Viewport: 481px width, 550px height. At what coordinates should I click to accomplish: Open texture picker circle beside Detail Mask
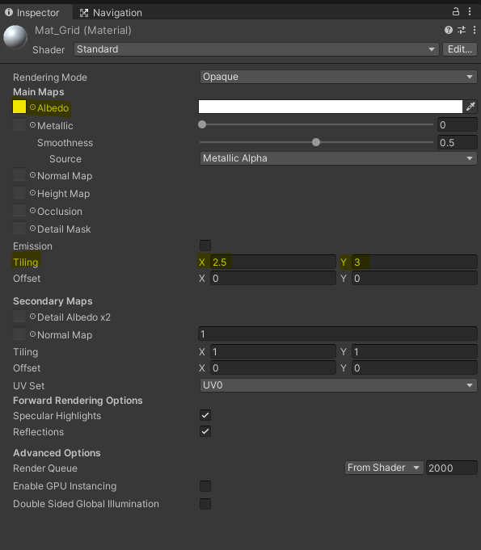tap(32, 229)
